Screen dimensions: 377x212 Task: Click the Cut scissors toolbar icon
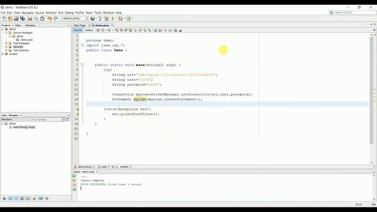click(30, 18)
